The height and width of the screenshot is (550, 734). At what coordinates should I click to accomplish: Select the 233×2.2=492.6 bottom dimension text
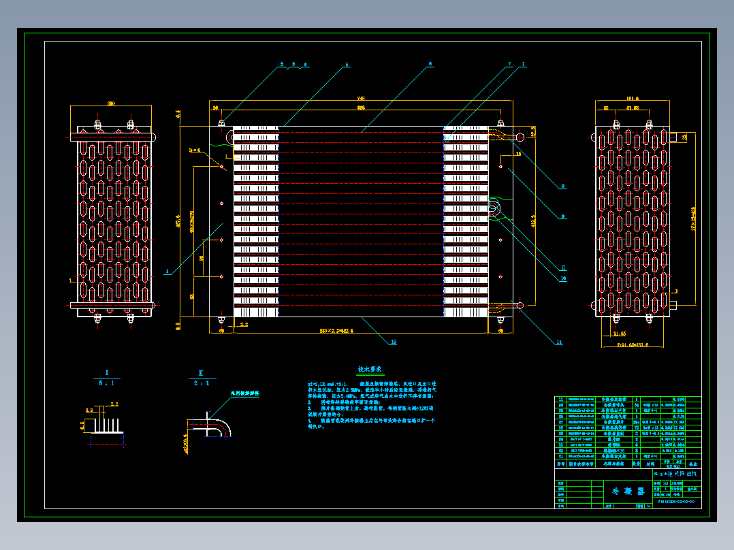click(336, 331)
